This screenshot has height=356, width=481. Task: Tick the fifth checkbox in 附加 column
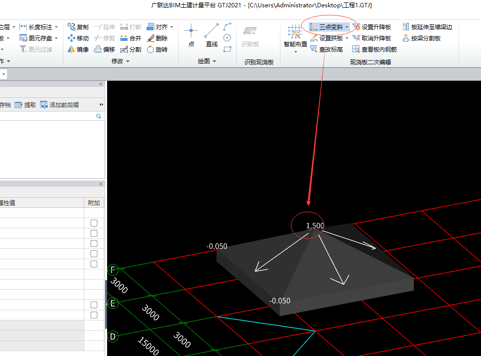pyautogui.click(x=94, y=264)
